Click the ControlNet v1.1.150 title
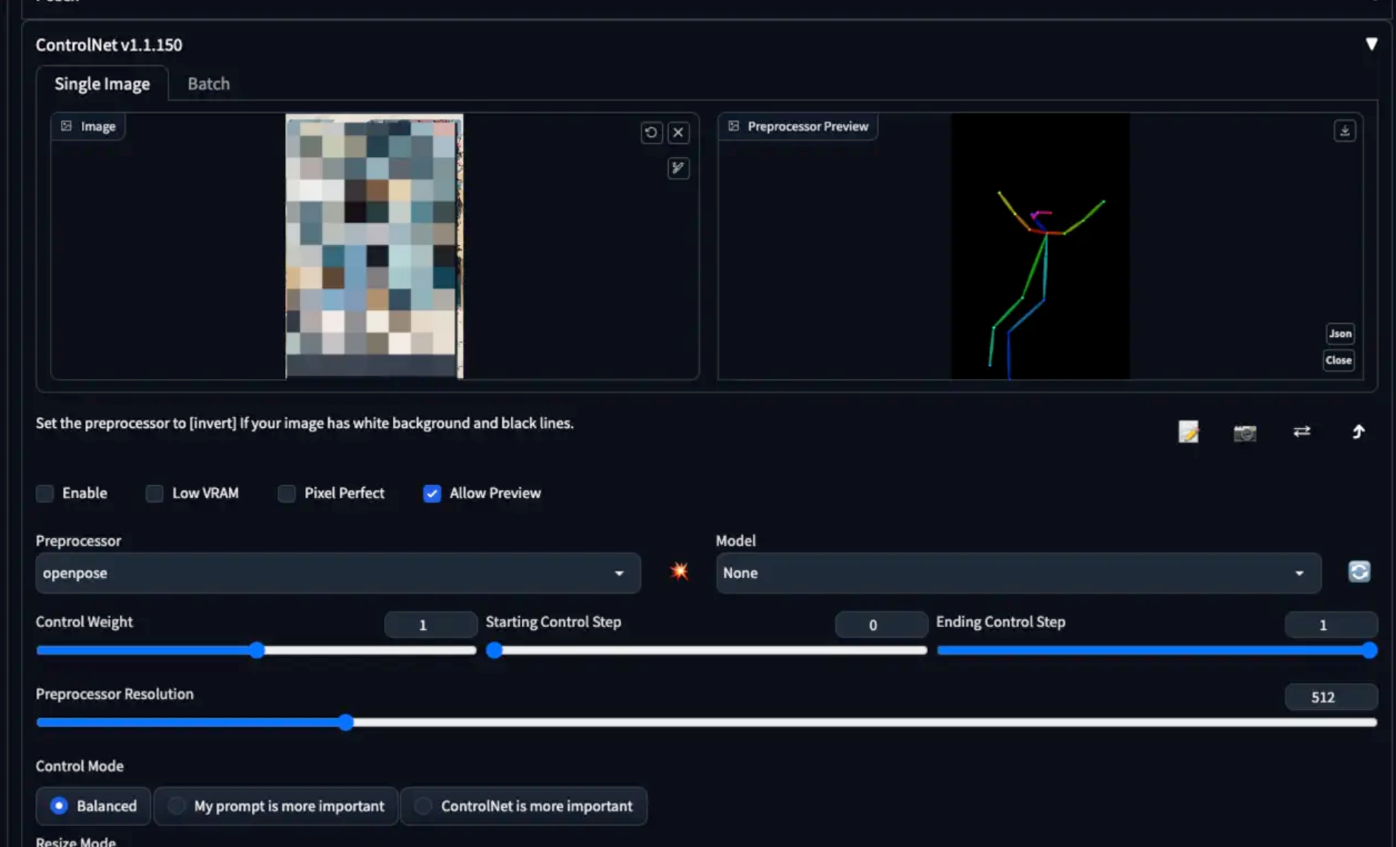Image resolution: width=1396 pixels, height=847 pixels. pos(109,44)
